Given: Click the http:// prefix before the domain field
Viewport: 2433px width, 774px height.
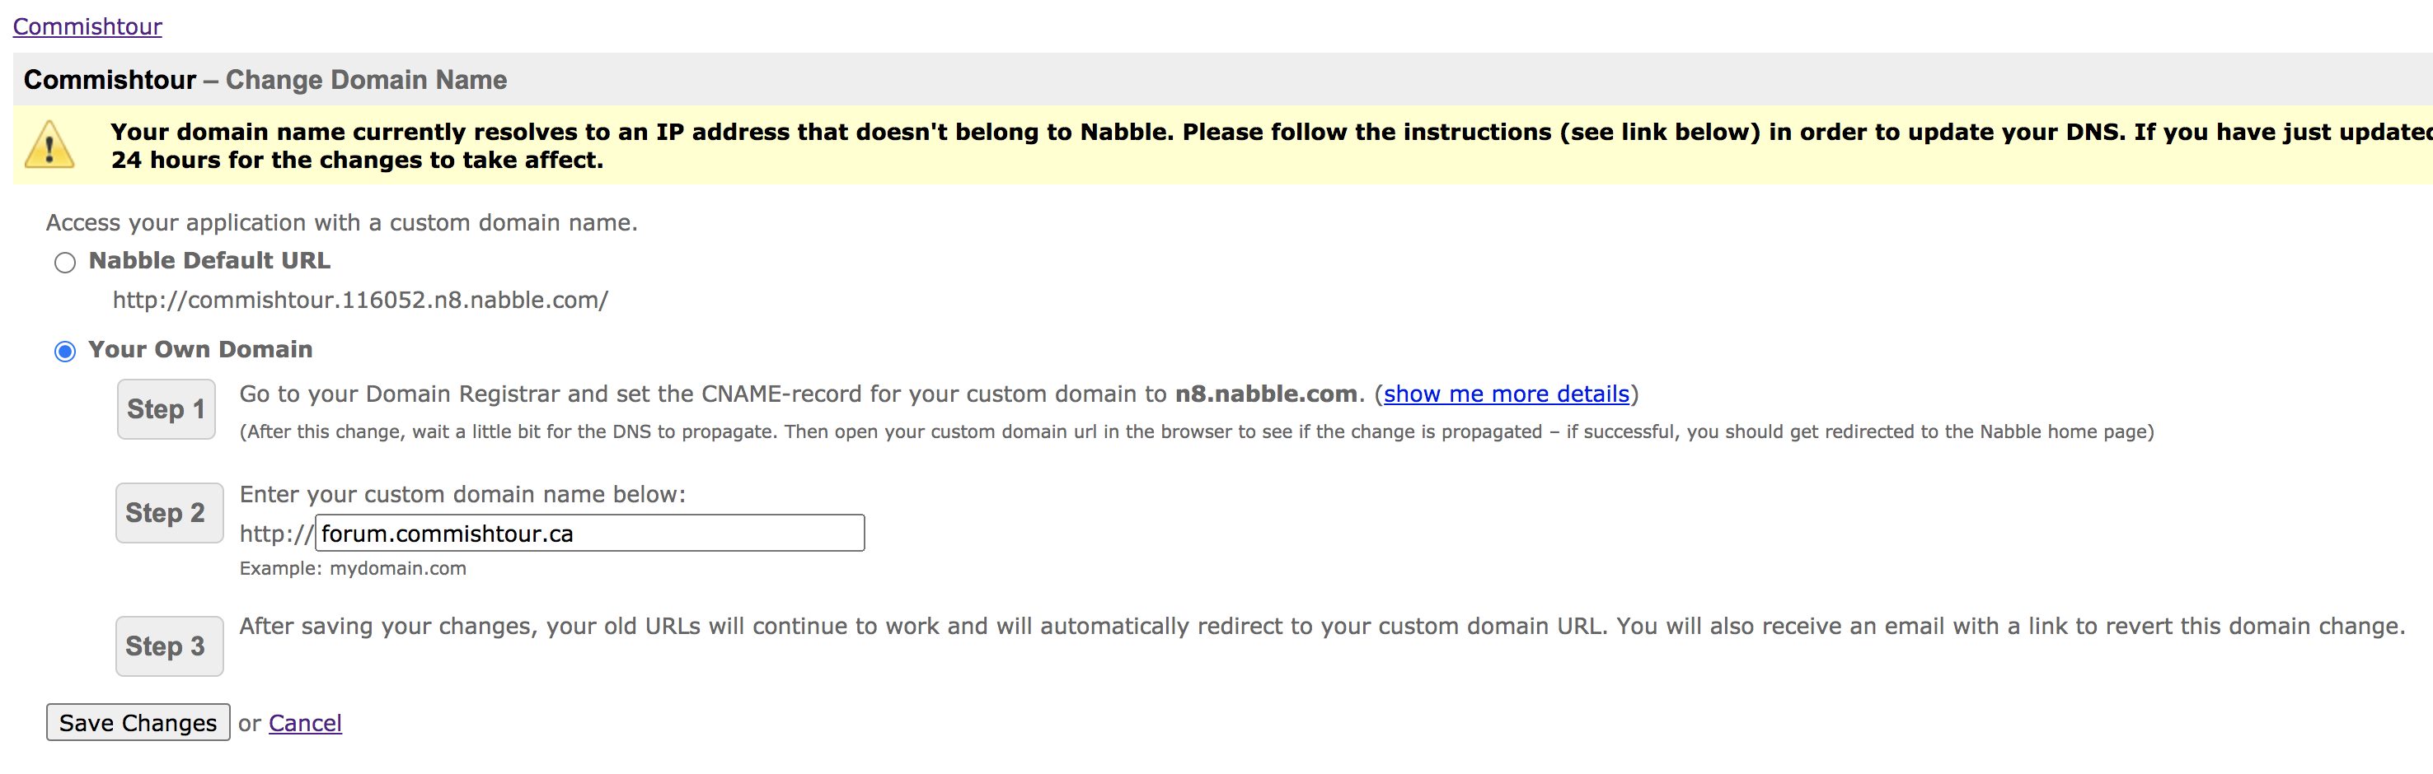Looking at the screenshot, I should [274, 534].
